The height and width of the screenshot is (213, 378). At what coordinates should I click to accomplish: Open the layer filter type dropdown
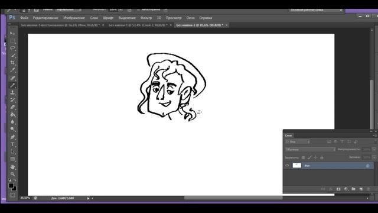click(x=298, y=142)
